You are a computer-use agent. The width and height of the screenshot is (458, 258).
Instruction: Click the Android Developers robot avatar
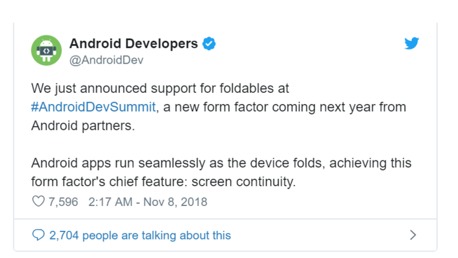point(46,50)
